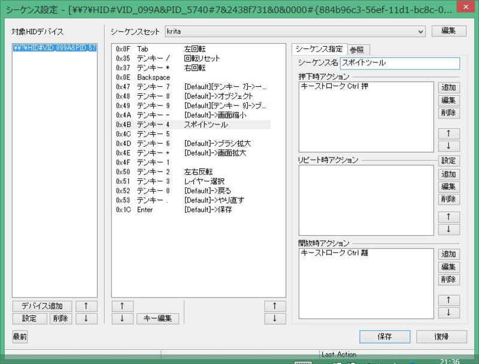Delete the リピート時アクション entry

[448, 199]
